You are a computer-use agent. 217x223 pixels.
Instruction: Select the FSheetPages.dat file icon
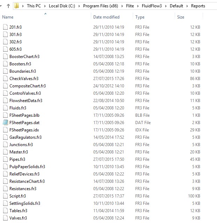pos(5,123)
